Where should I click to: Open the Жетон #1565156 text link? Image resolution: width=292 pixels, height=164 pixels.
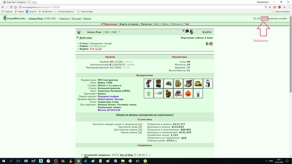click(x=109, y=110)
